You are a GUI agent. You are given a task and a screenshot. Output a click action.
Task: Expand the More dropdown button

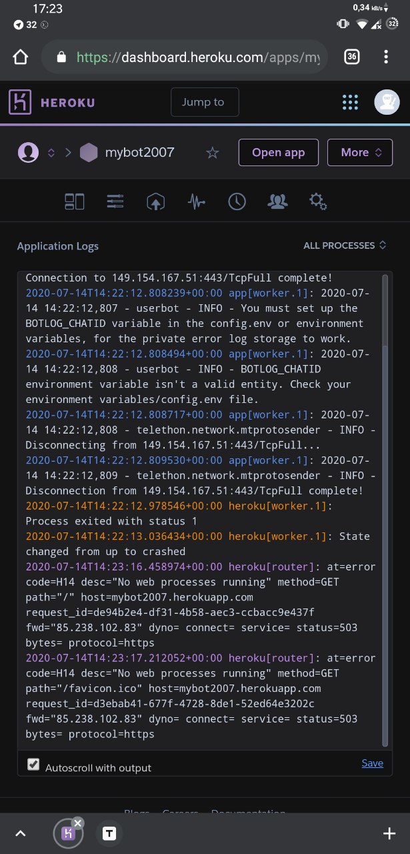(x=360, y=153)
